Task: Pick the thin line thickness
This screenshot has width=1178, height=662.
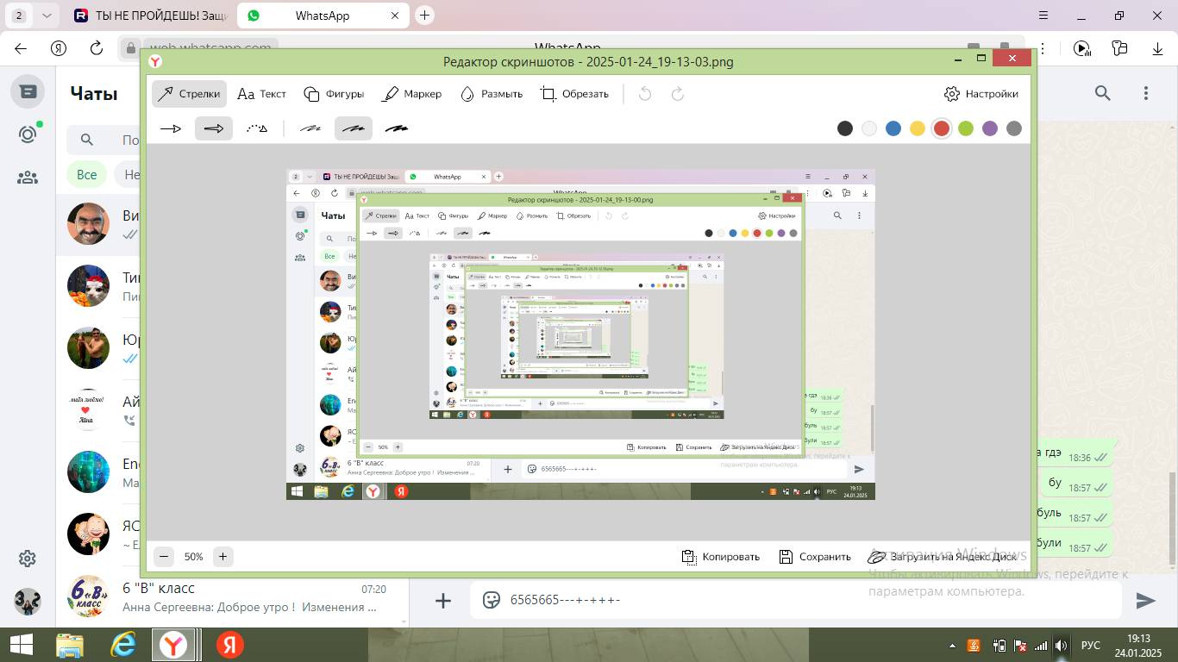Action: pos(310,128)
